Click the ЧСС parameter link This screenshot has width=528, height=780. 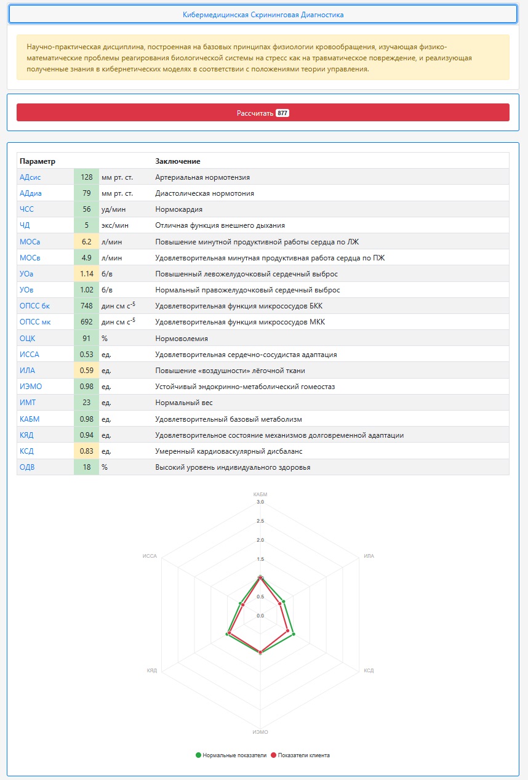click(x=26, y=209)
